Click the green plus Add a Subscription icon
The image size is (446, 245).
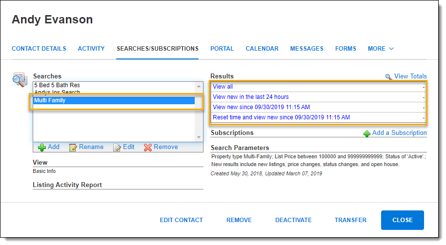pyautogui.click(x=367, y=133)
